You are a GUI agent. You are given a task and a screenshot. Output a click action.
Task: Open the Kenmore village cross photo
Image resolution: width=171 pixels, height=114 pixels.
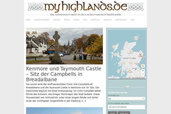(x=64, y=46)
